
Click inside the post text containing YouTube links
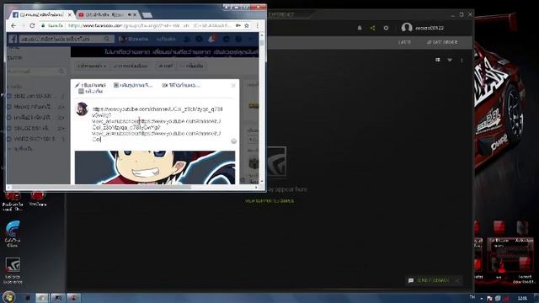coord(157,124)
